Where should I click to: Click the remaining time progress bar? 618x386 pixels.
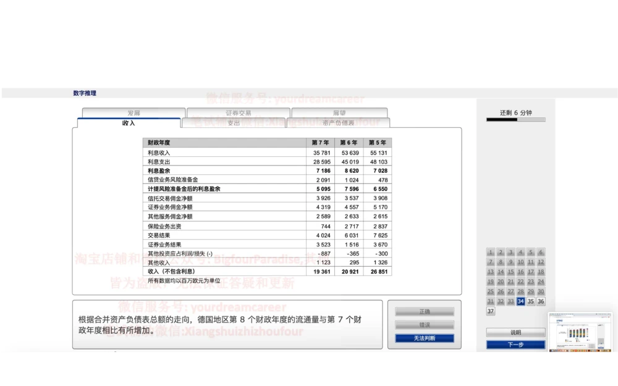tap(515, 120)
